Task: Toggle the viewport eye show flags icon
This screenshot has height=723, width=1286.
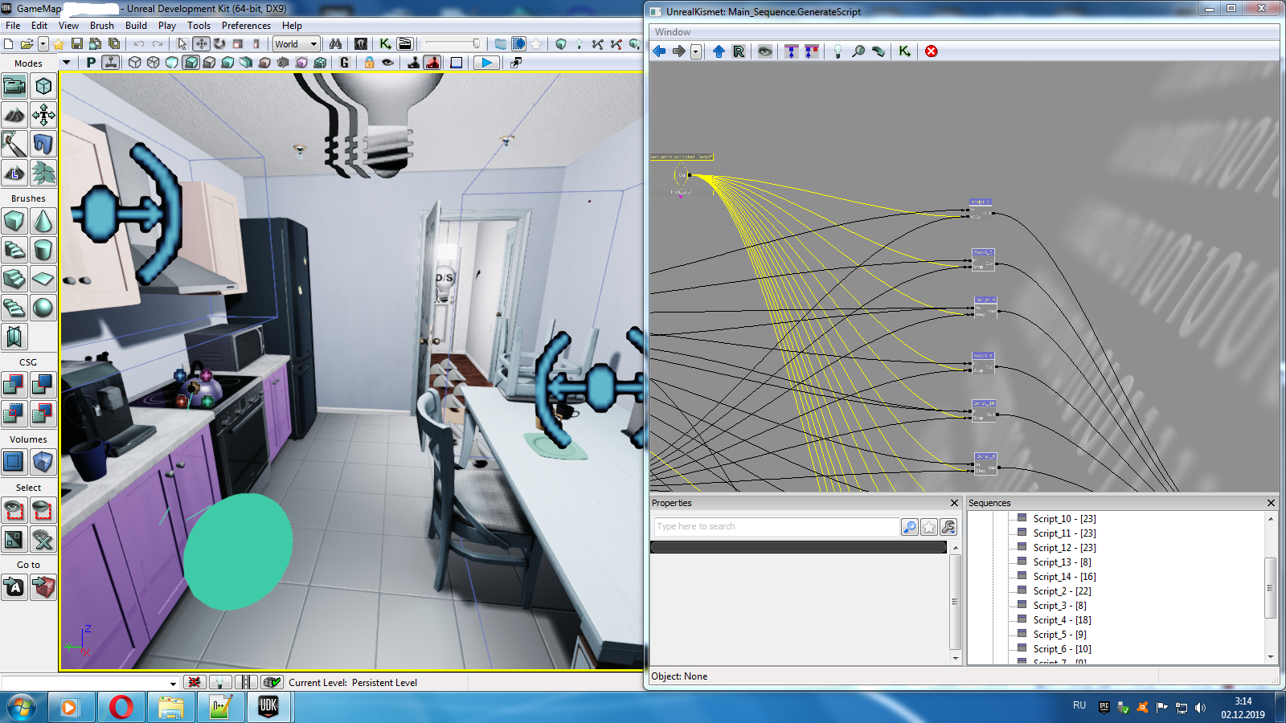Action: [x=387, y=63]
